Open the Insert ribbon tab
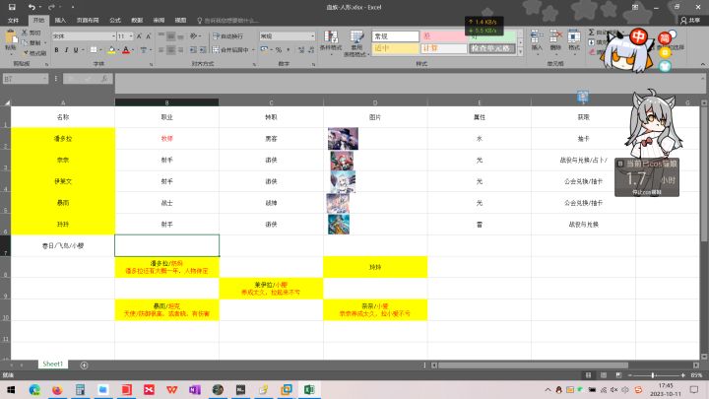Image resolution: width=709 pixels, height=399 pixels. 60,21
